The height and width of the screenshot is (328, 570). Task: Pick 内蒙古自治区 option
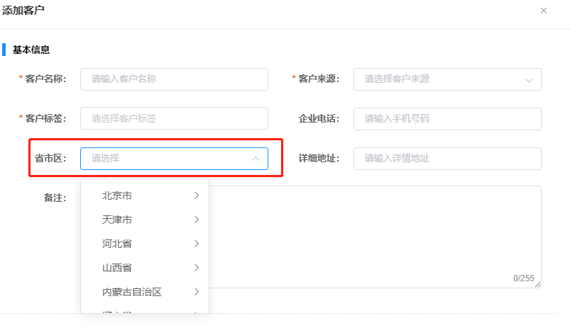145,292
